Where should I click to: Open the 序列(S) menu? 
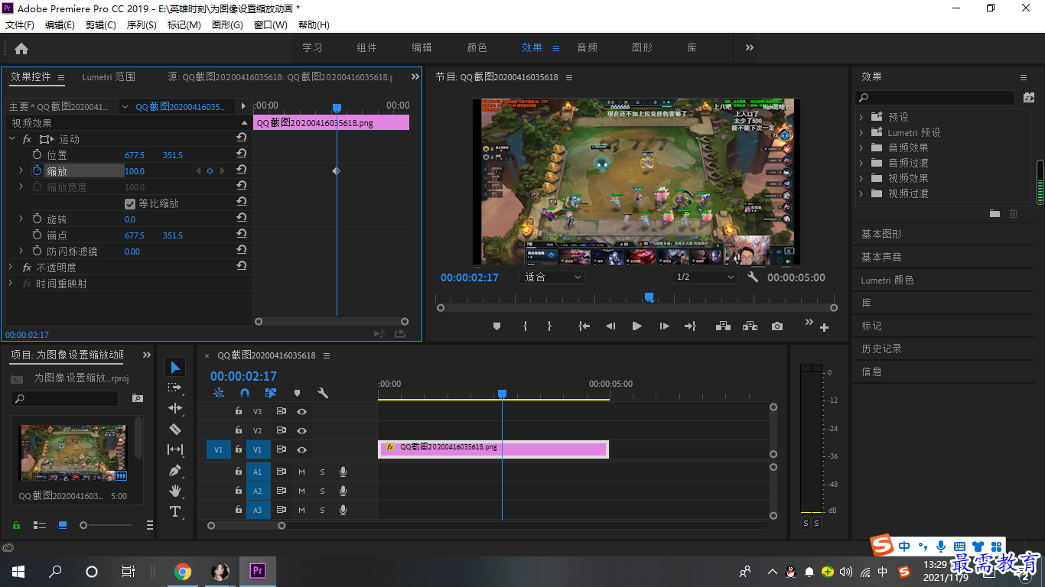142,24
